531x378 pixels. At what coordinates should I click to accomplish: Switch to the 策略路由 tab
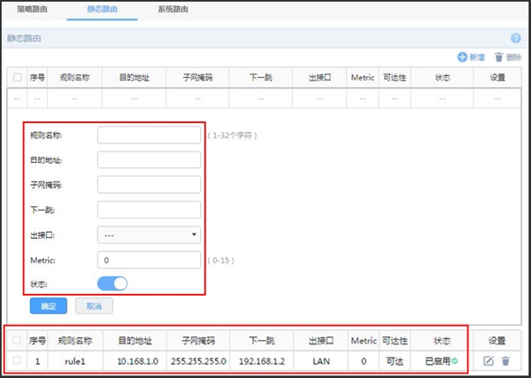[x=32, y=9]
